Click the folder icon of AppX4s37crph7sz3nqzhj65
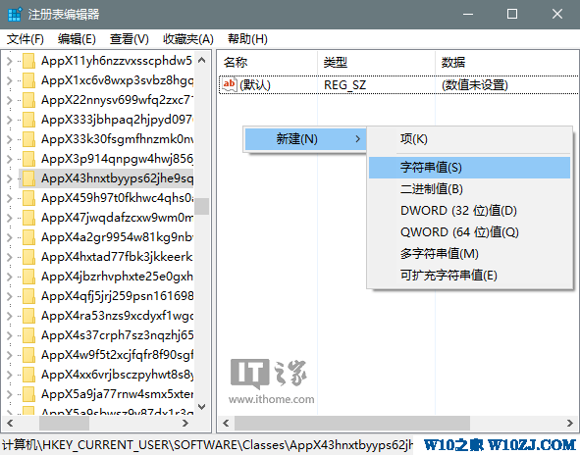This screenshot has width=580, height=455. [x=28, y=335]
